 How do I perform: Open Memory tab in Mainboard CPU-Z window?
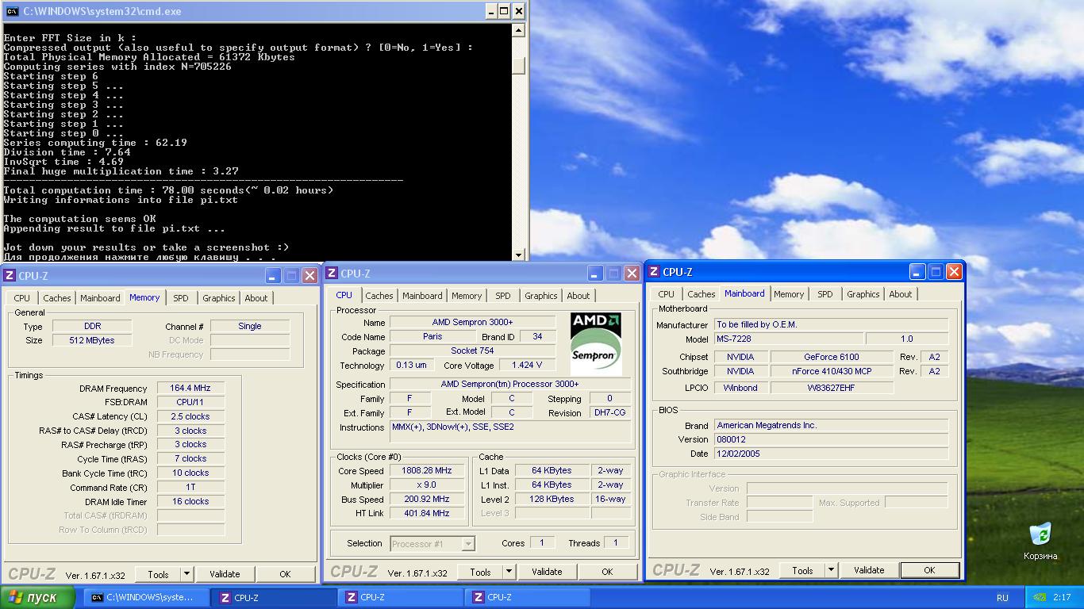[x=789, y=294]
